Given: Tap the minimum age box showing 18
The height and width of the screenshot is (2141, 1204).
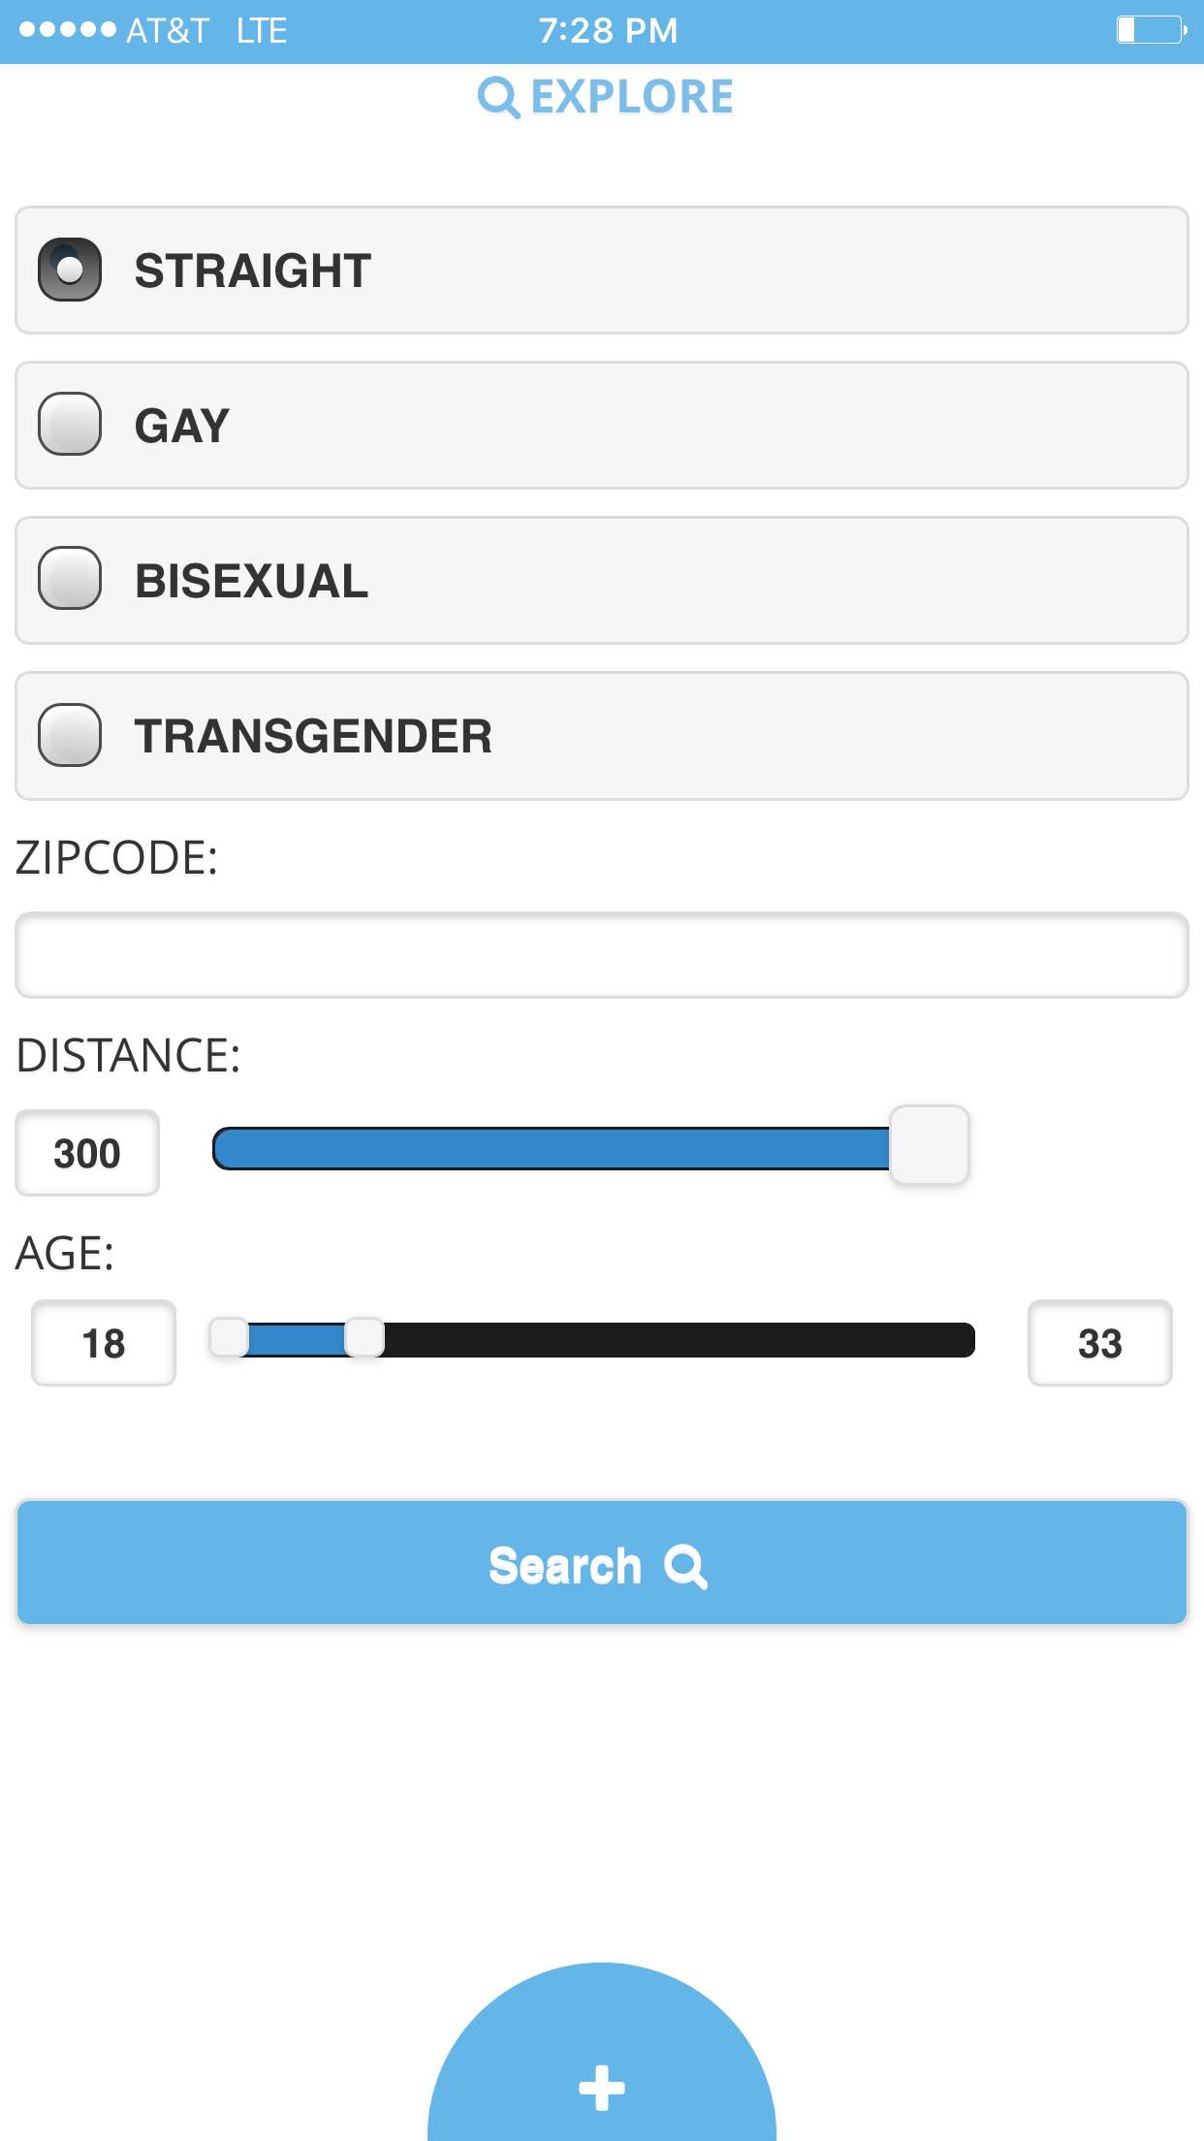Looking at the screenshot, I should pyautogui.click(x=104, y=1343).
